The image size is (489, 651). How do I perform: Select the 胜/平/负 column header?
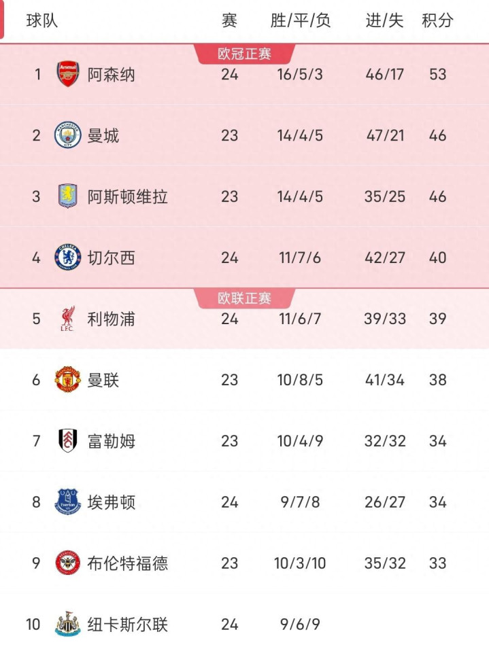tap(300, 21)
